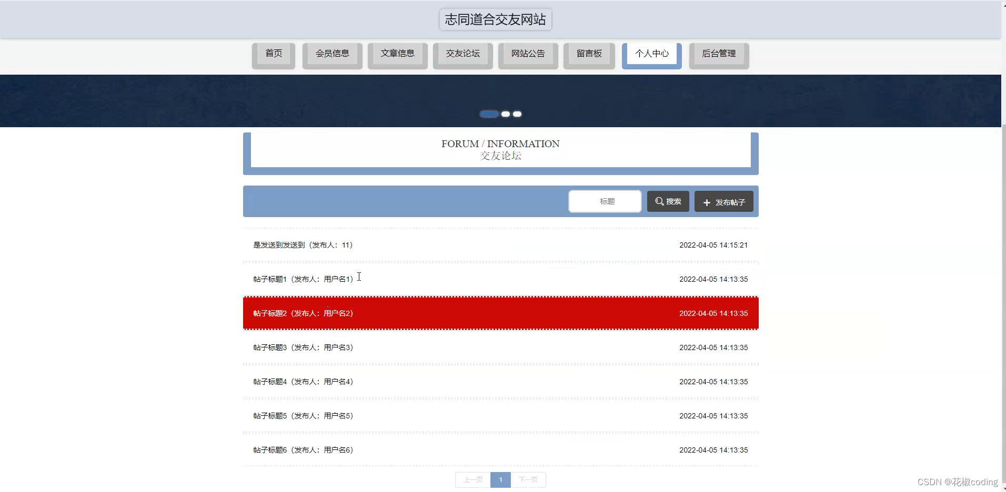Click the plus icon on 发布帖子

coord(707,202)
